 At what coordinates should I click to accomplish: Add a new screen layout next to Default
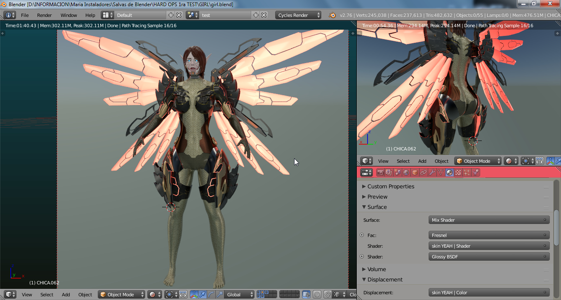[x=171, y=15]
